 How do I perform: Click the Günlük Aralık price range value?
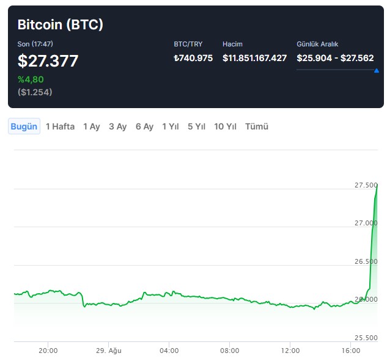335,58
